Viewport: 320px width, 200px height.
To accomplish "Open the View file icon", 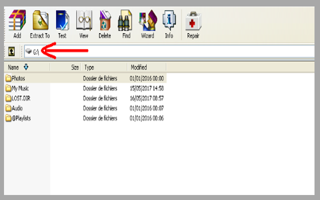I will 84,20.
